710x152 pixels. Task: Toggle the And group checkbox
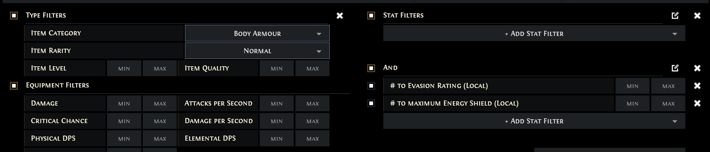[x=371, y=68]
